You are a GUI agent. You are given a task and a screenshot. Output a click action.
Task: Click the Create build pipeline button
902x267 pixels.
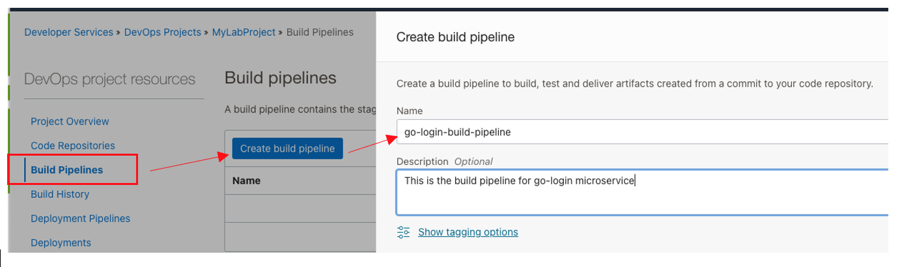click(287, 148)
